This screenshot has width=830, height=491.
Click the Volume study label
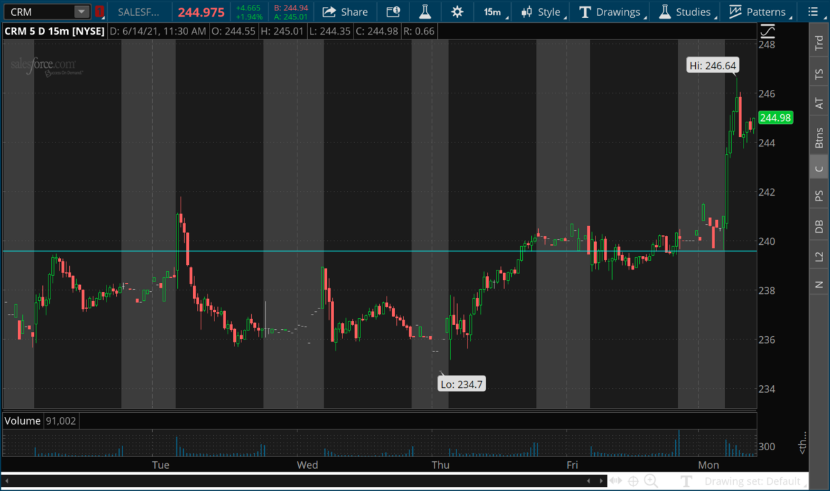[24, 420]
